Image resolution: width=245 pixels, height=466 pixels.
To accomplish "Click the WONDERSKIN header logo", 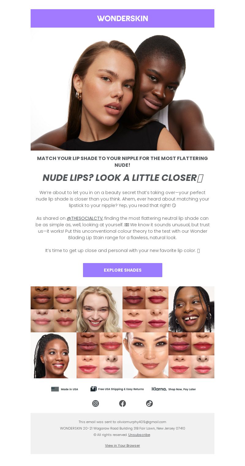I will click(x=123, y=18).
